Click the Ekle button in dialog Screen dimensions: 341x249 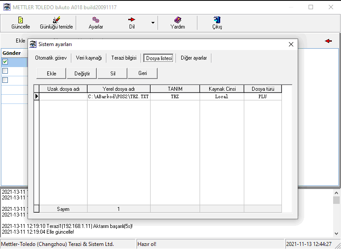[51, 73]
